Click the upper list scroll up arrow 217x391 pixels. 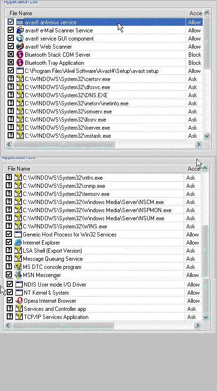point(207,13)
